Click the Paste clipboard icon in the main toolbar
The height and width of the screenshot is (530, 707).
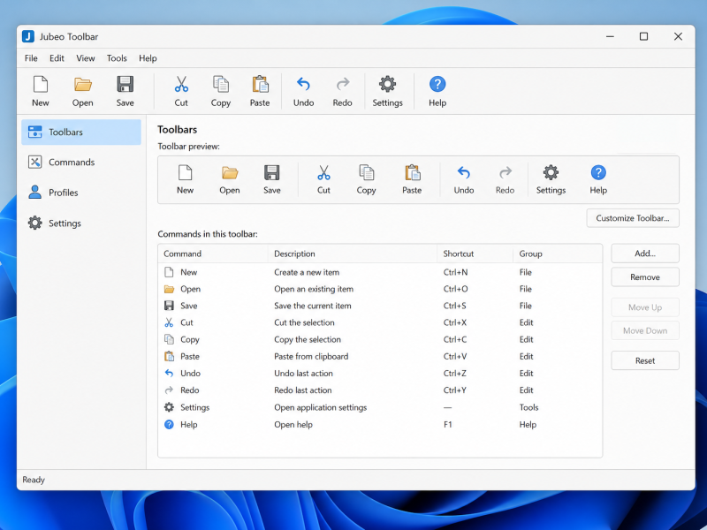coord(260,84)
